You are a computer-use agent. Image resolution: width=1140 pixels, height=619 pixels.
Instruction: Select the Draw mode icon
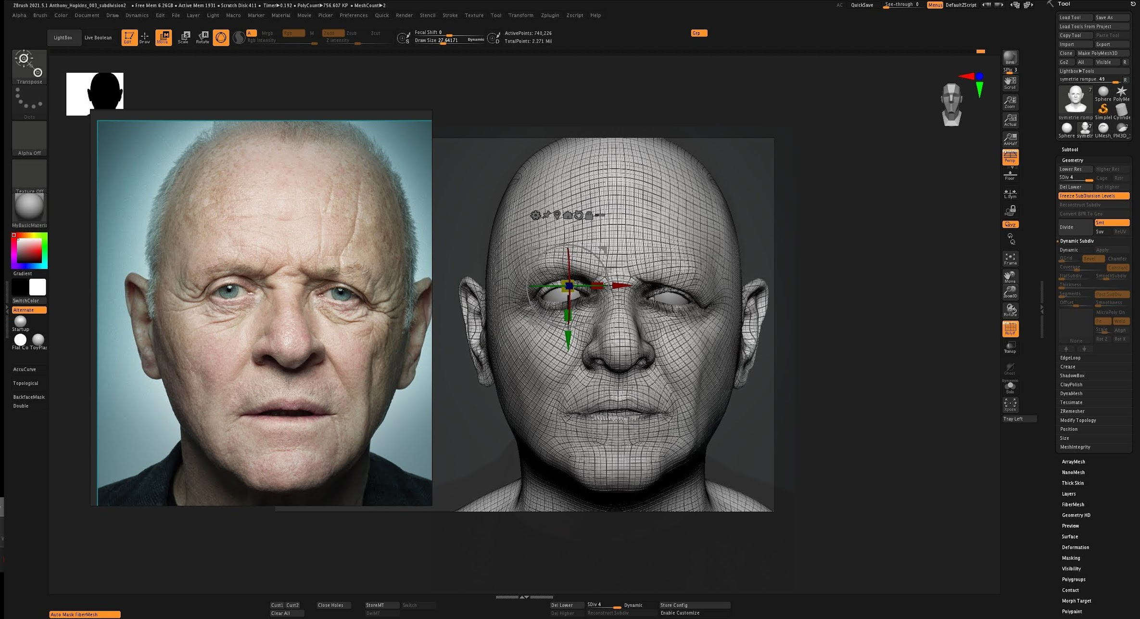pyautogui.click(x=145, y=37)
